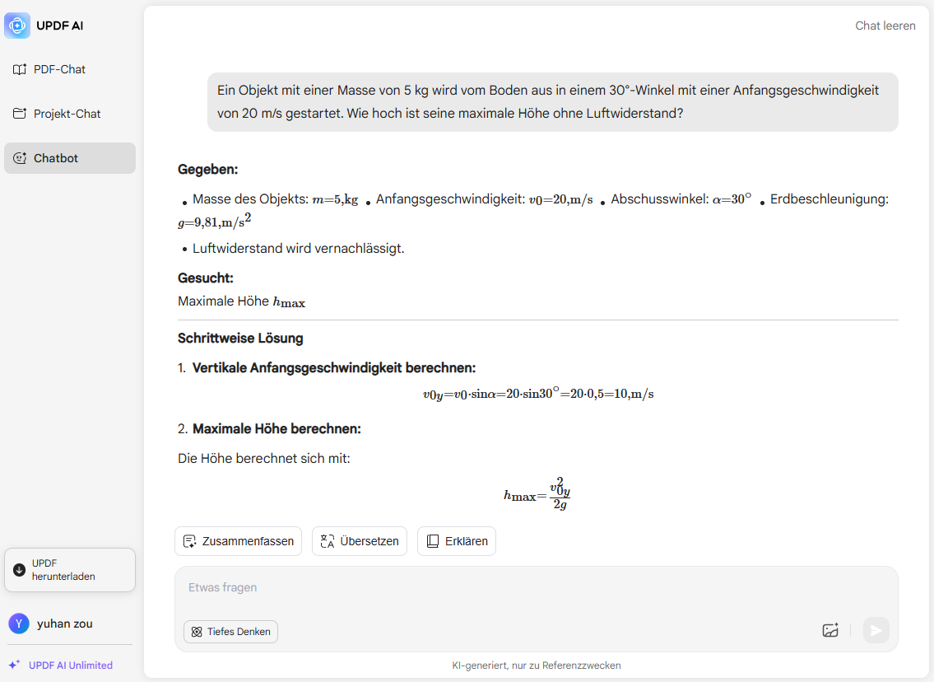Clear conversation with Chat leeren
Image resolution: width=934 pixels, height=682 pixels.
pyautogui.click(x=885, y=26)
